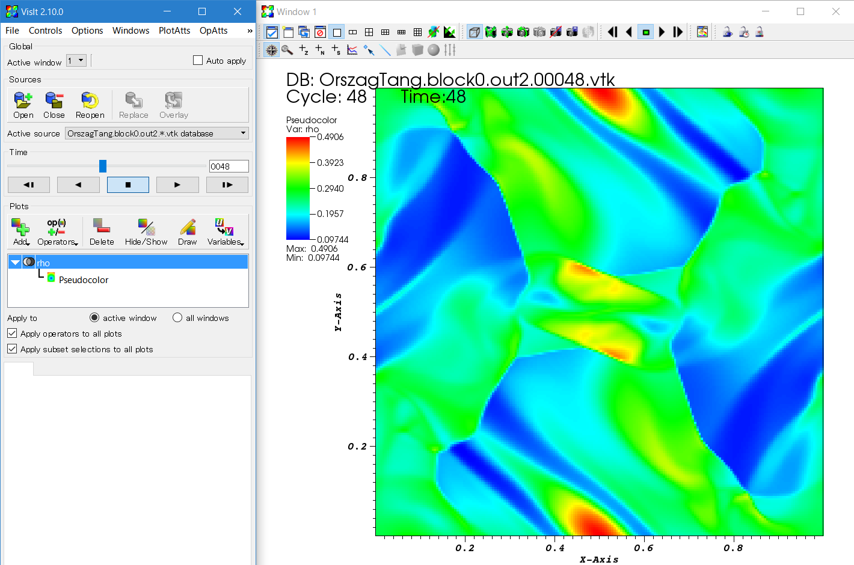Click the green stop button in Window 1 toolbar

pyautogui.click(x=646, y=32)
